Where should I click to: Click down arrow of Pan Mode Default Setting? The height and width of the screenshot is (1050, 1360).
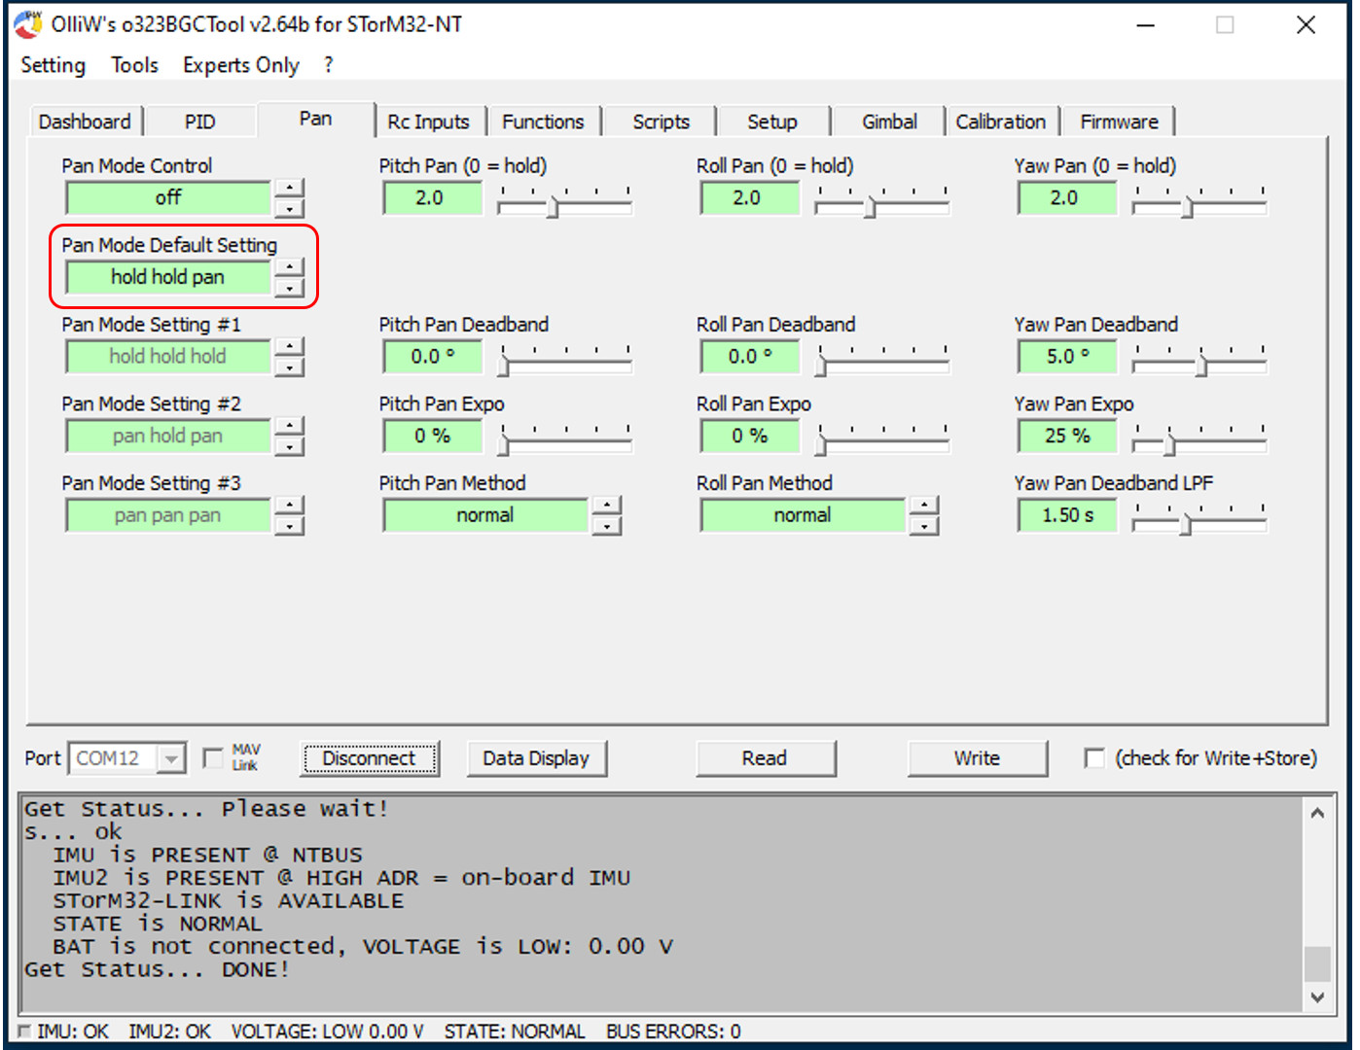tap(289, 288)
